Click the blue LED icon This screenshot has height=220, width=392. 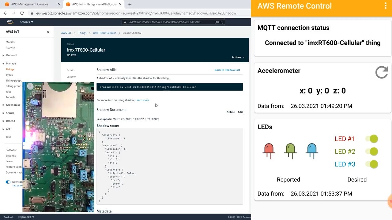click(x=312, y=151)
